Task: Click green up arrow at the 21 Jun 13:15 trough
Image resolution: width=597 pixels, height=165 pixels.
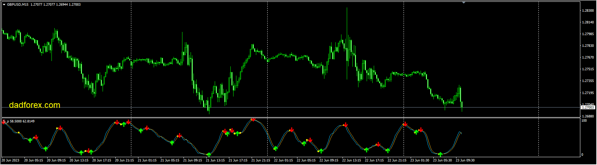Action: point(209,154)
